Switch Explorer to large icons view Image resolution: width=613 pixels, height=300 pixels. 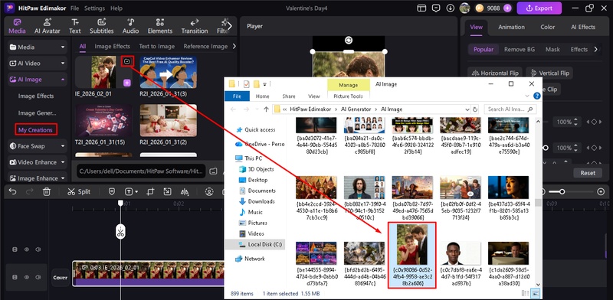point(535,293)
